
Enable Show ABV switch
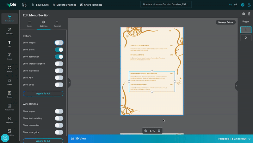tap(59, 78)
